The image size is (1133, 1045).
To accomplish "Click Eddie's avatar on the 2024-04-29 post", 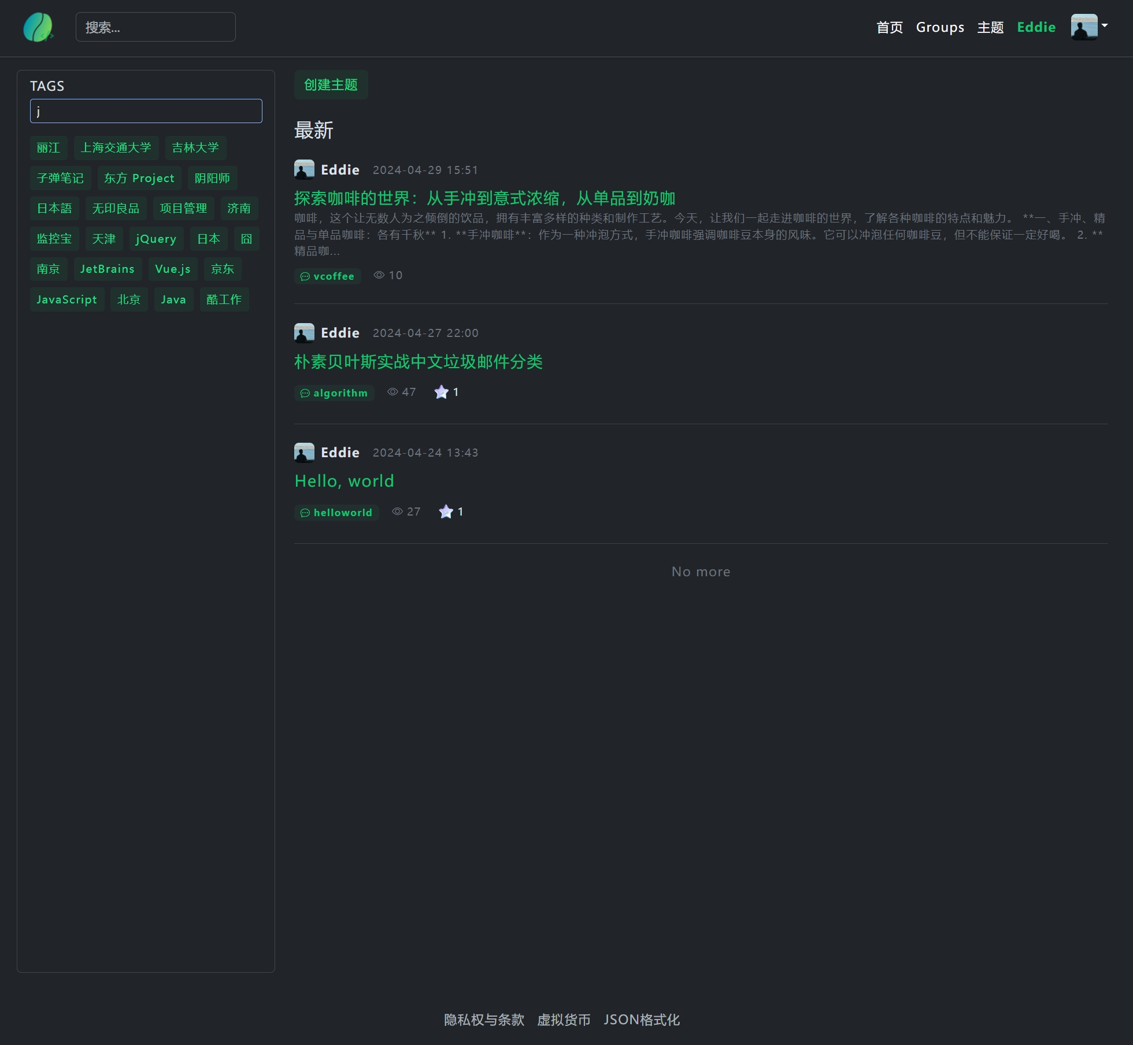I will coord(304,170).
